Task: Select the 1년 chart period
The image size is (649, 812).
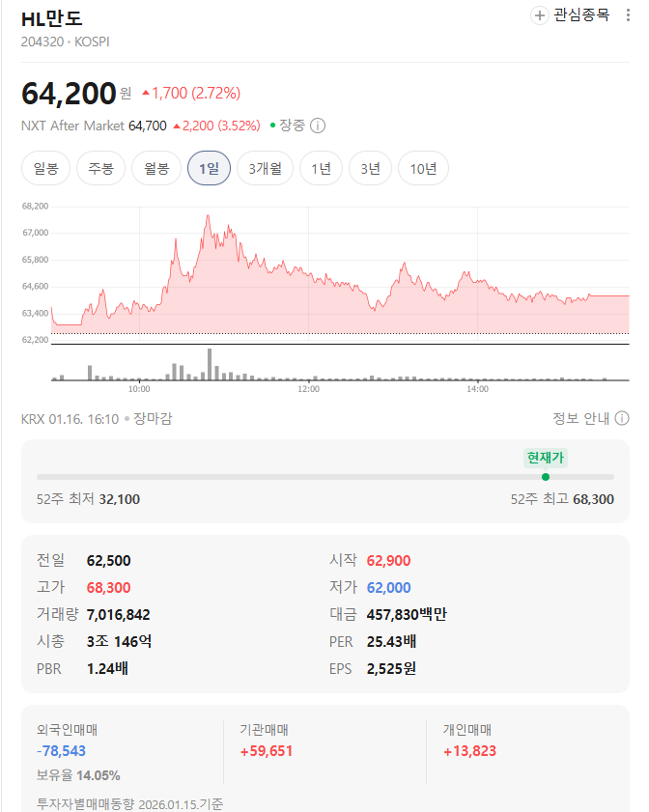Action: [x=321, y=167]
